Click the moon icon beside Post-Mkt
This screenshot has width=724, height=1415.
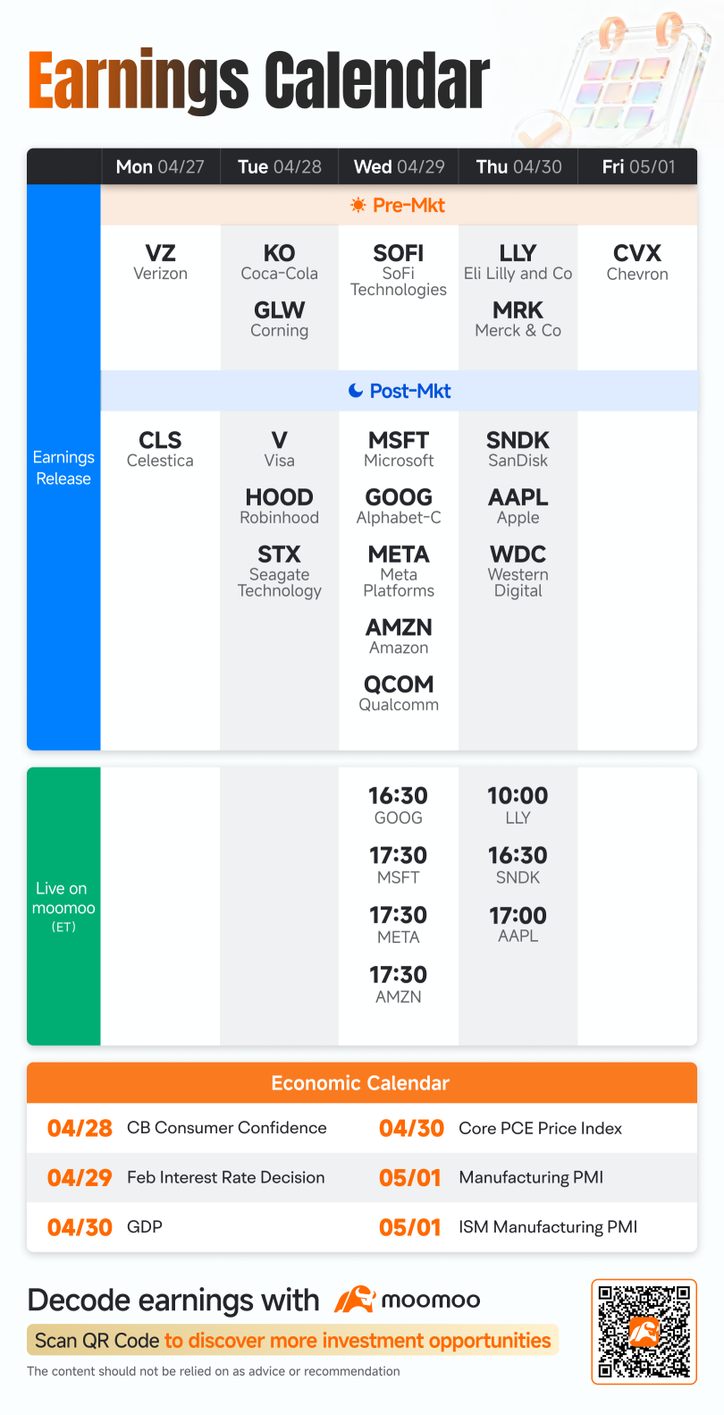[x=356, y=391]
